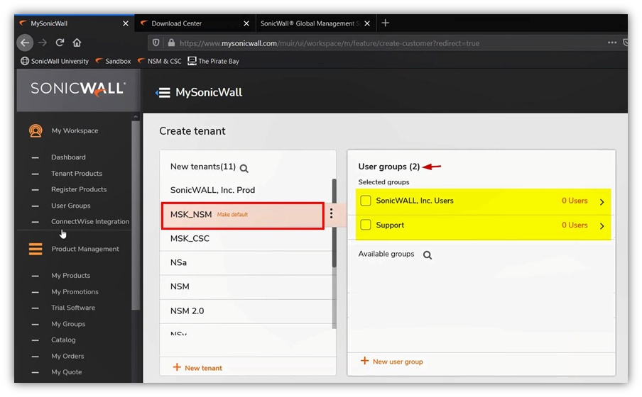Expand SonicWALL, Inc. Users with the chevron
This screenshot has width=642, height=397.
click(602, 201)
